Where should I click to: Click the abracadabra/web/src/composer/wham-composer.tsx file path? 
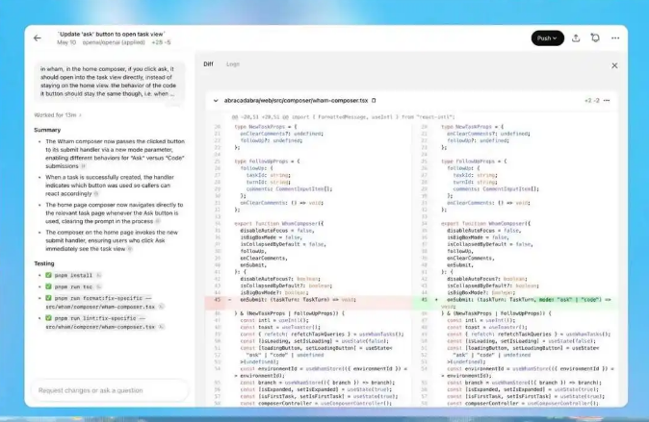tap(297, 100)
